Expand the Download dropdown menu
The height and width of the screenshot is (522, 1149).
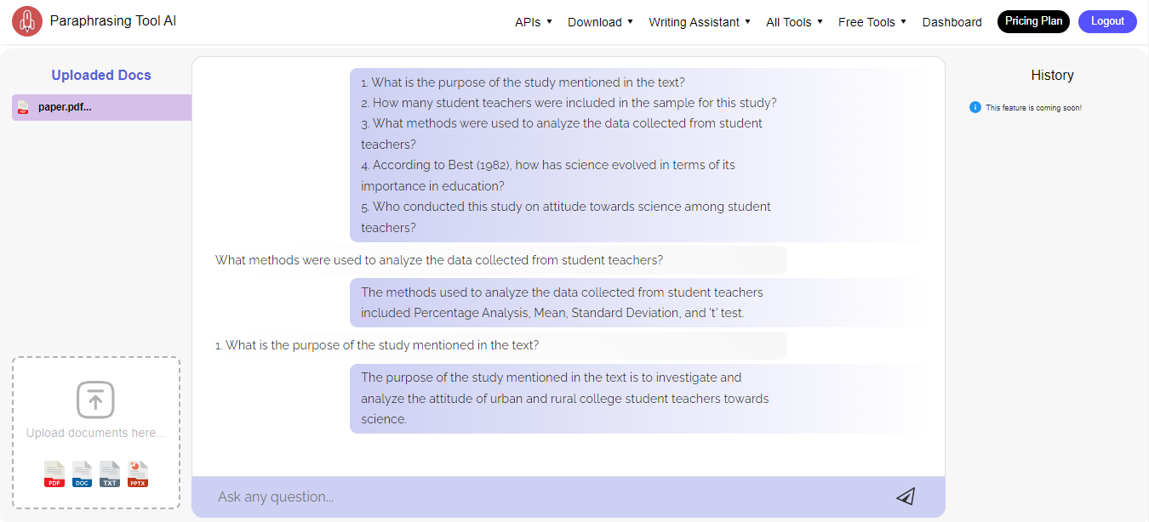(601, 22)
